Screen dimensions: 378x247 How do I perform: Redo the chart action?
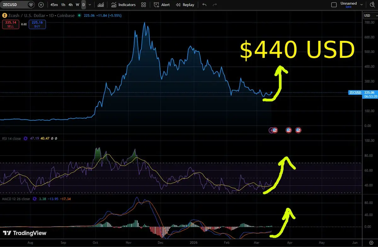(x=215, y=5)
